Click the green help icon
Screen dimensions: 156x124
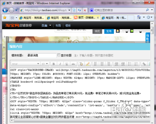132,31
